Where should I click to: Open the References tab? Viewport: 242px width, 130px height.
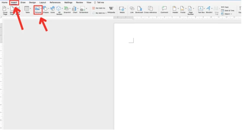click(55, 2)
